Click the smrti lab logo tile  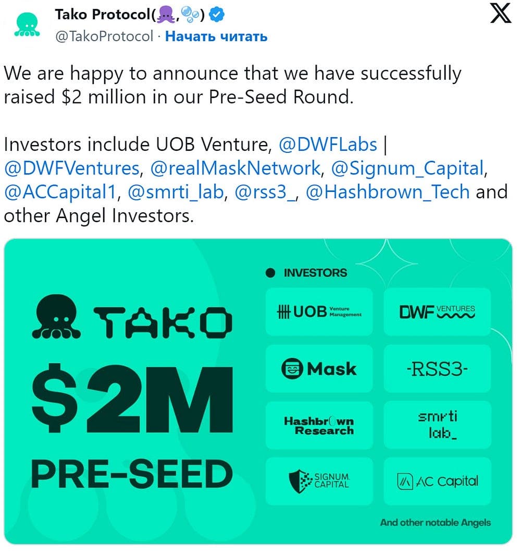pyautogui.click(x=437, y=425)
